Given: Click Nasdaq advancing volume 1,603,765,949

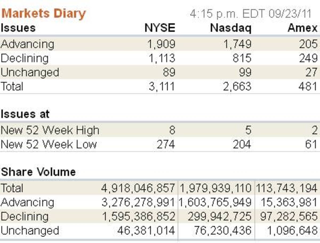Looking at the screenshot, I should pos(215,202).
